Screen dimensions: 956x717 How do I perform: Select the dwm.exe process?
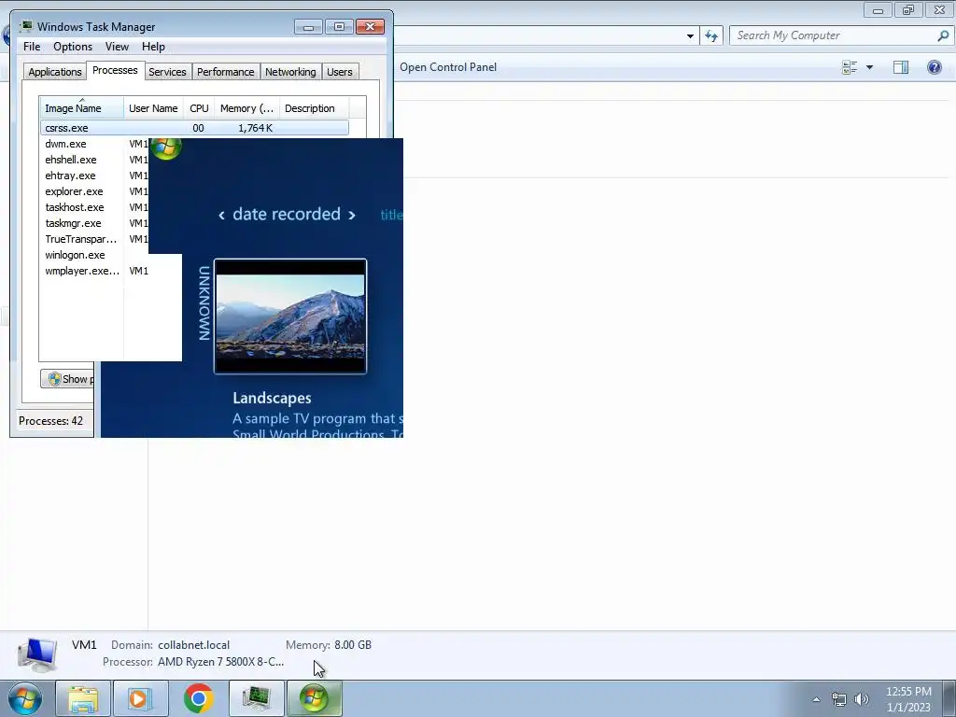coord(66,144)
